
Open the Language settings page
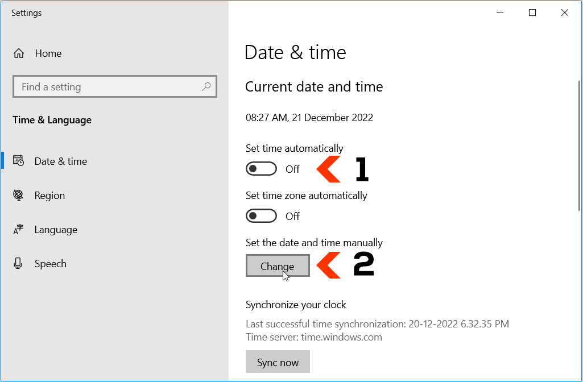click(56, 229)
